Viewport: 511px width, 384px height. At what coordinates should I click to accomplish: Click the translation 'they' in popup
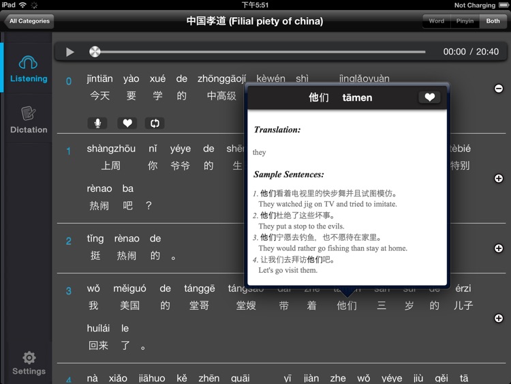click(259, 152)
